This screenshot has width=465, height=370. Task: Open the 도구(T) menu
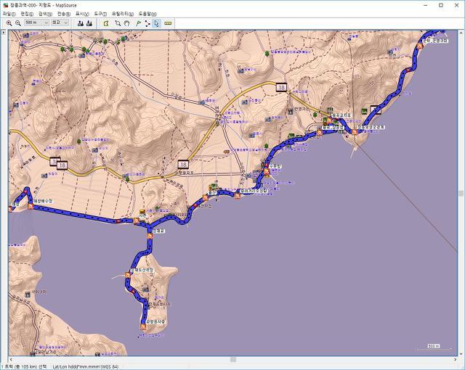click(x=100, y=14)
